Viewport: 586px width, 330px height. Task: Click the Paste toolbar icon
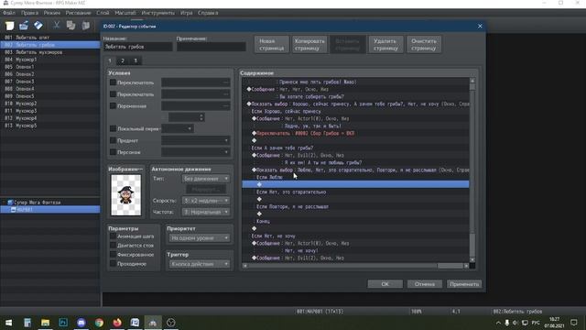click(x=85, y=26)
